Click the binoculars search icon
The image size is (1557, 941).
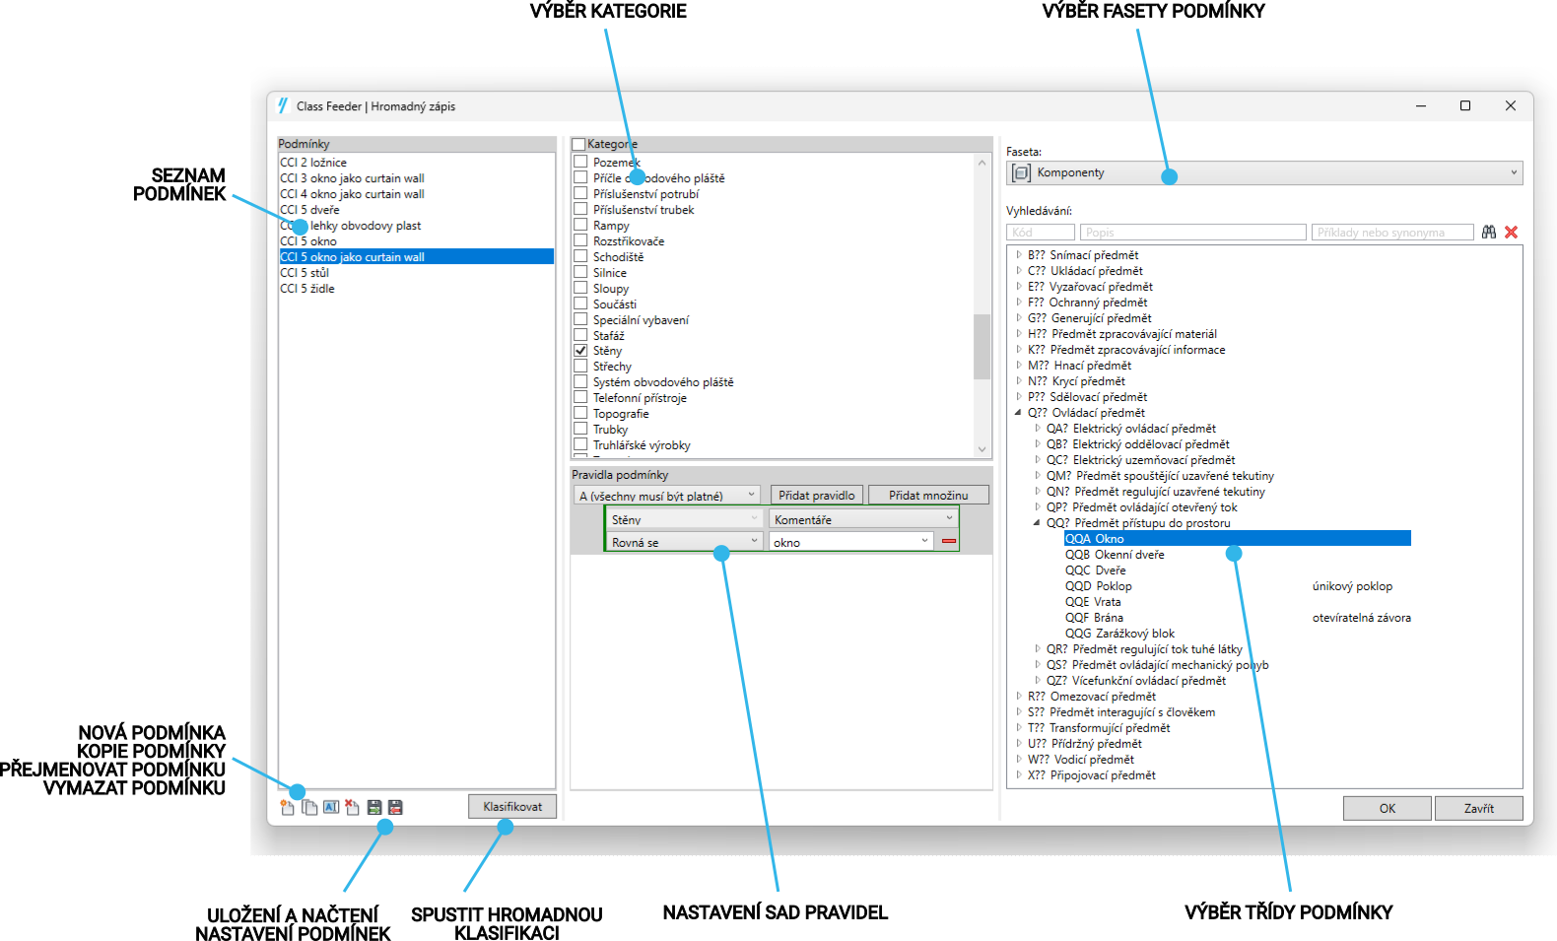[1489, 233]
